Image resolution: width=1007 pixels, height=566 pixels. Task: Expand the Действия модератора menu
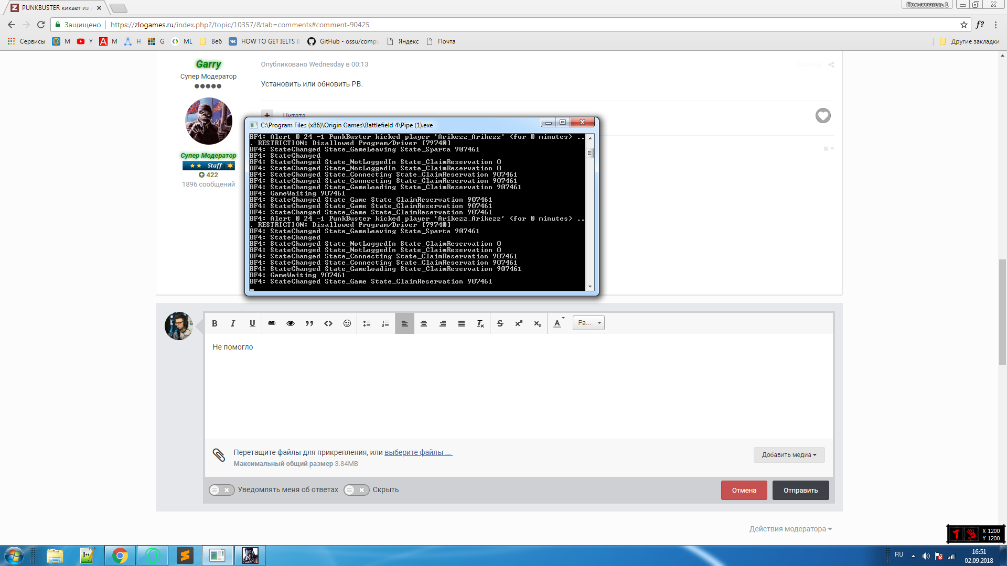(790, 529)
